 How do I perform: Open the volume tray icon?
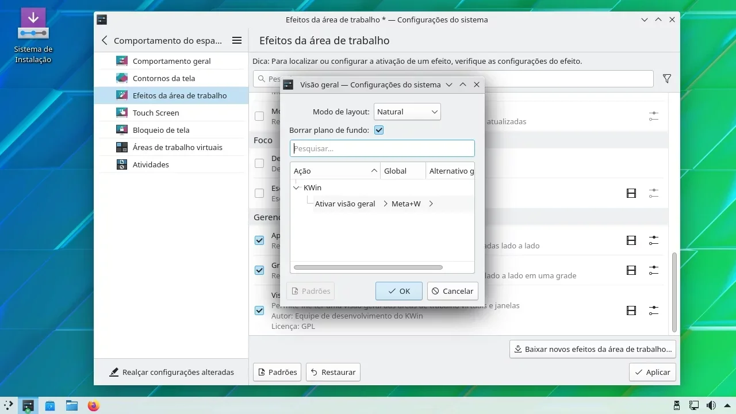pos(711,405)
